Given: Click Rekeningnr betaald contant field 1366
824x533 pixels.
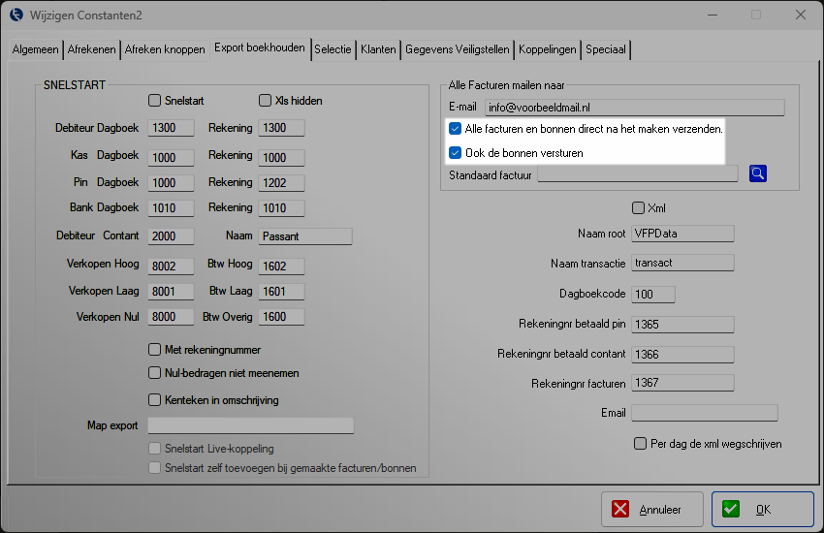Looking at the screenshot, I should pyautogui.click(x=682, y=355).
